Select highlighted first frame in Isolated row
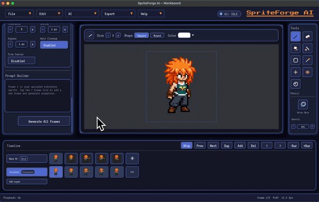 tap(56, 172)
